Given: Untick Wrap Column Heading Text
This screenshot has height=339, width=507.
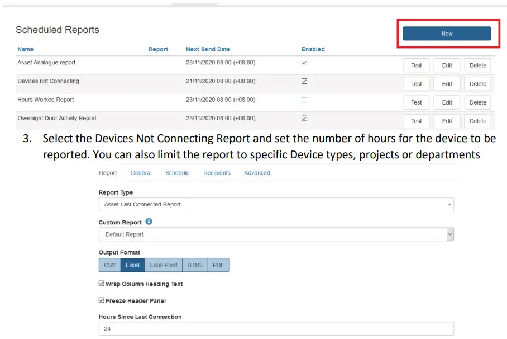Looking at the screenshot, I should [102, 284].
